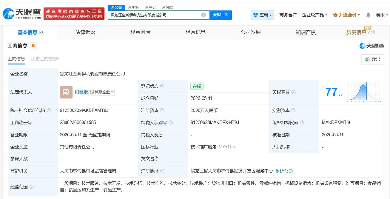Click the help icon next to 天眼评分
Image resolution: width=390 pixels, height=199 pixels.
(x=293, y=92)
